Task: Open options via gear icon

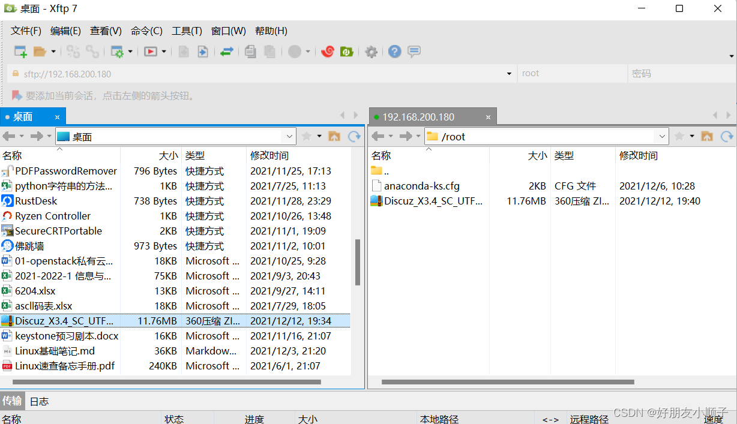Action: click(372, 52)
